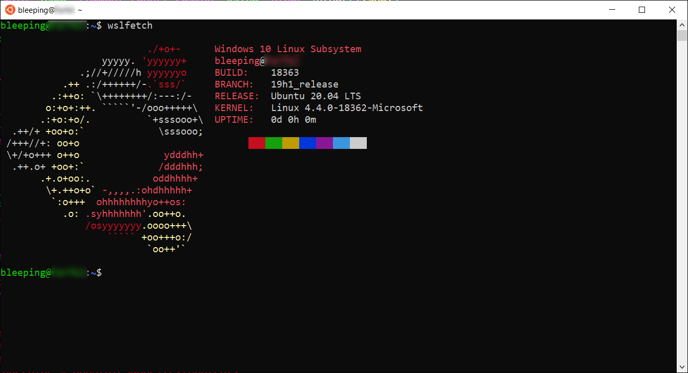Click the "BRANCH:" label
688x373 pixels.
(234, 84)
